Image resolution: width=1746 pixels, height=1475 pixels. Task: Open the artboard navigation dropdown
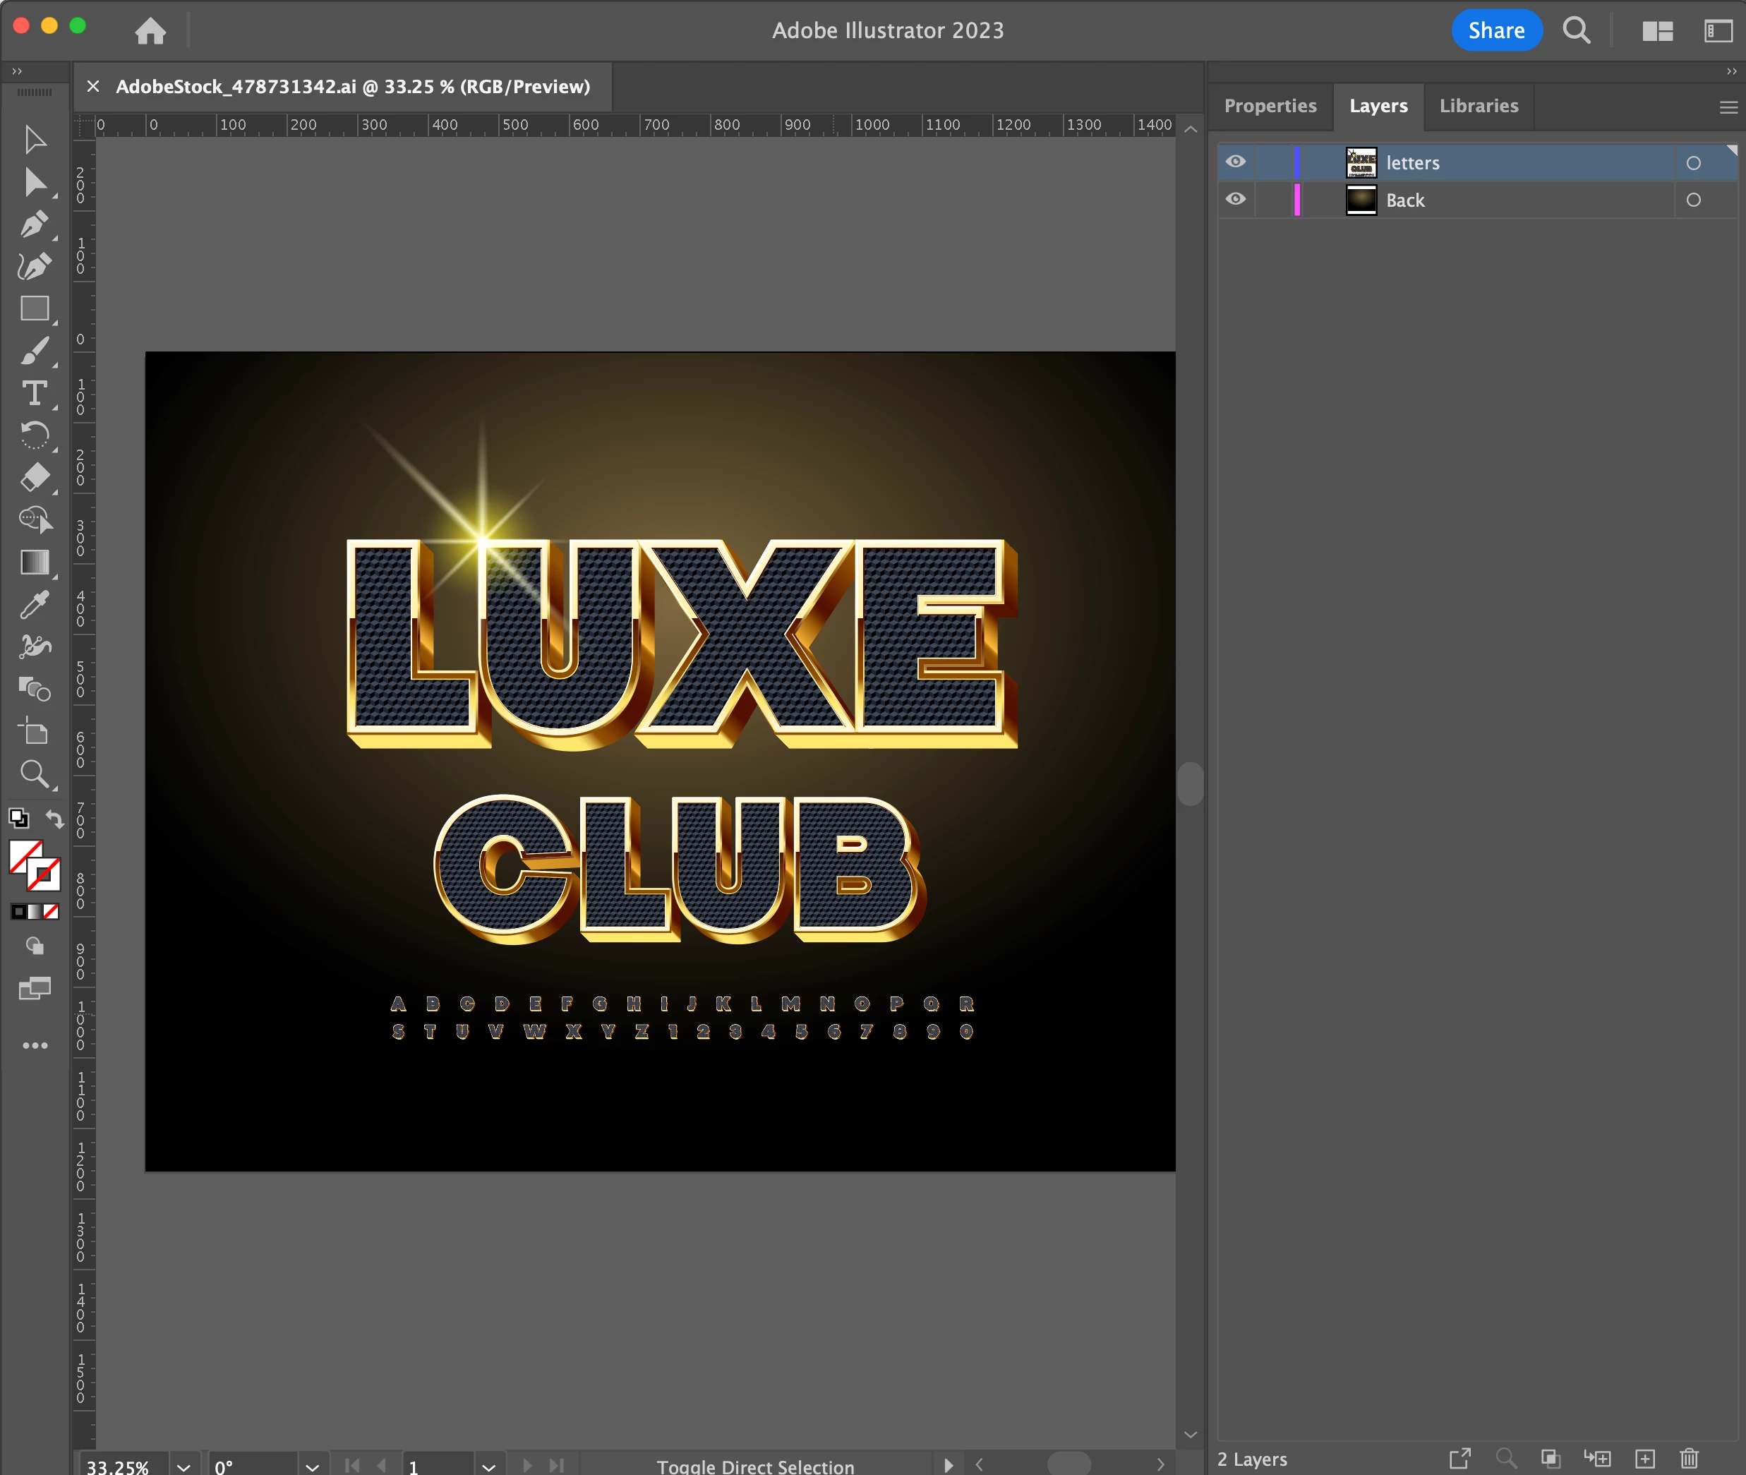click(489, 1467)
